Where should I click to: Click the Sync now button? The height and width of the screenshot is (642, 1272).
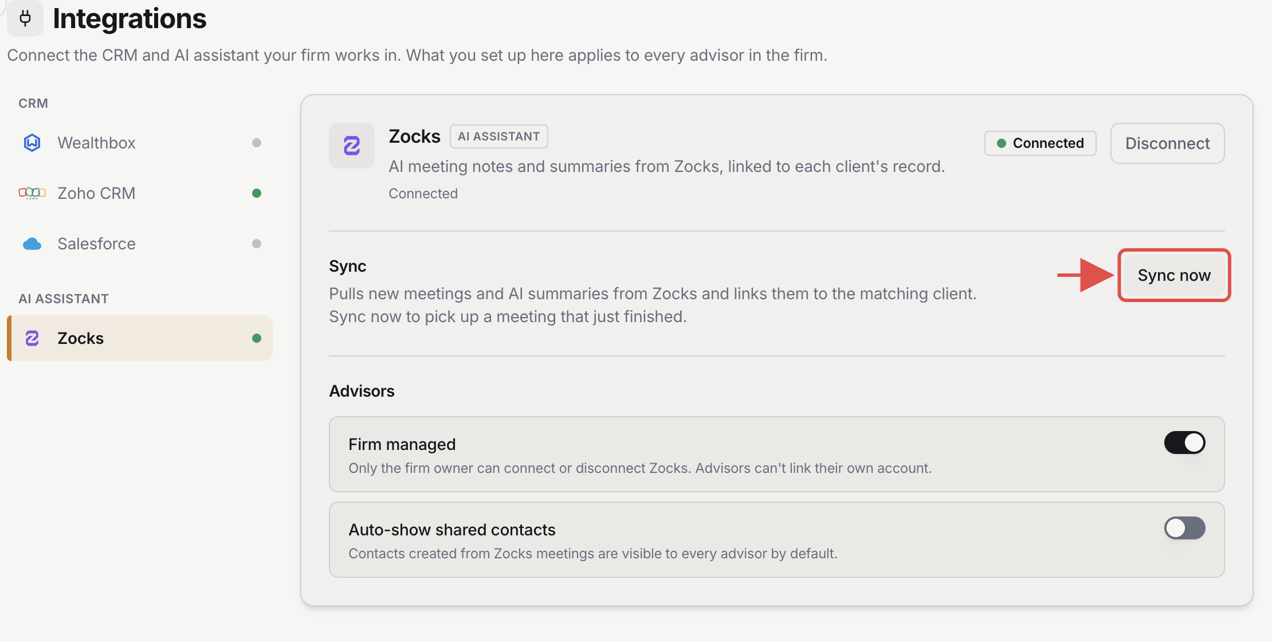point(1174,275)
